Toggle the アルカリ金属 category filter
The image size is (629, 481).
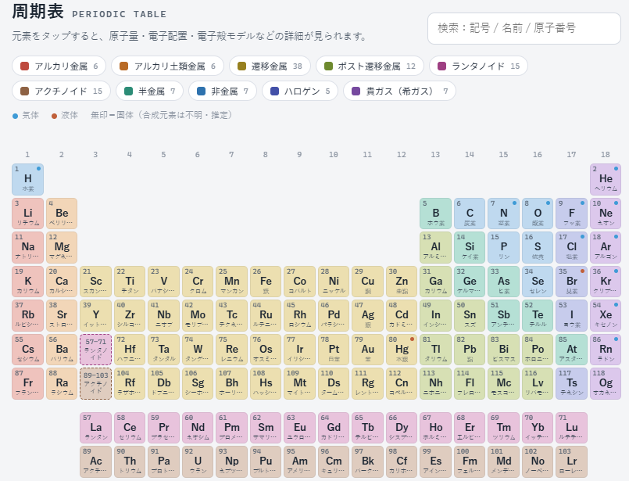coord(59,66)
